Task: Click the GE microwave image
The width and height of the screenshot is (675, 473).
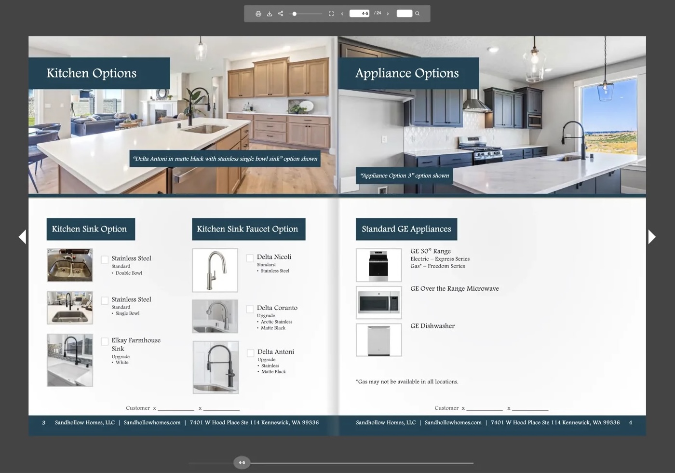Action: (379, 303)
